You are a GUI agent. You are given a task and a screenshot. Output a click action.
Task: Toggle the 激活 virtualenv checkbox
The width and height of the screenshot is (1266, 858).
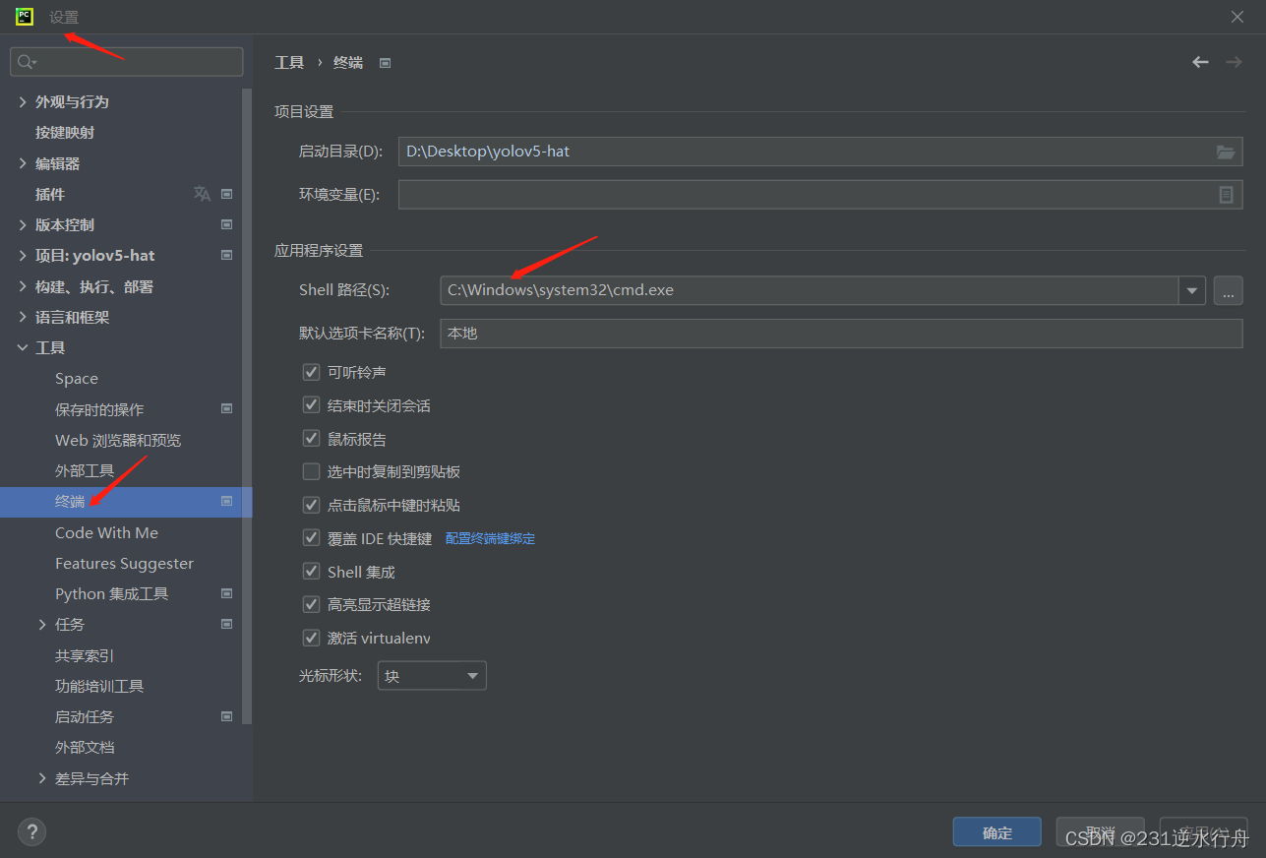311,638
